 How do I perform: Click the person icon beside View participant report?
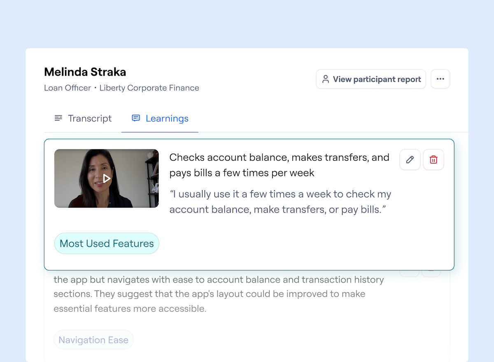click(x=326, y=79)
